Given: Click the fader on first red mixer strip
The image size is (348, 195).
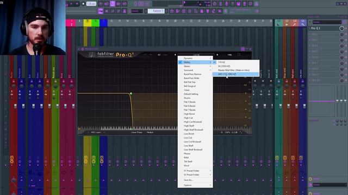Looking at the screenshot, I should tap(15, 106).
